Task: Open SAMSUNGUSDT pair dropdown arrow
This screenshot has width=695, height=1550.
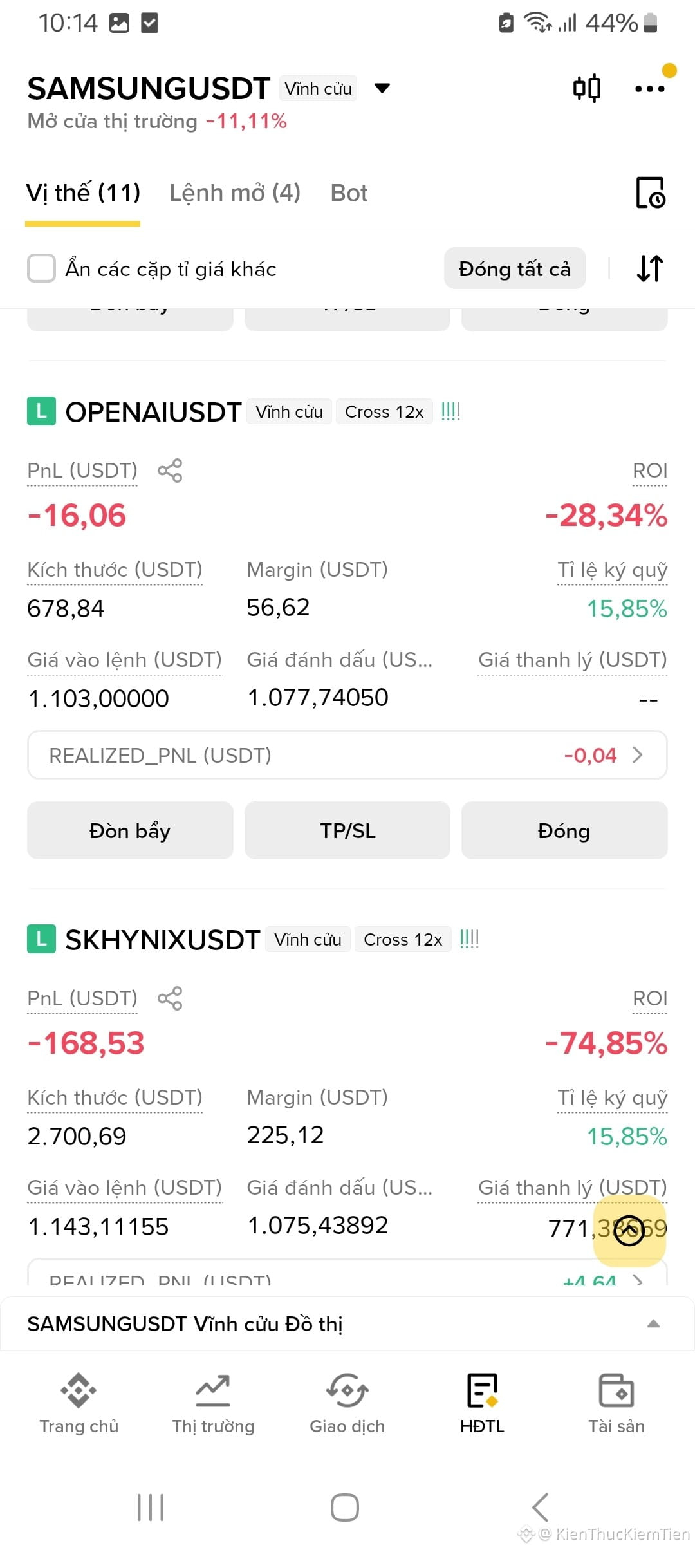Action: 382,88
